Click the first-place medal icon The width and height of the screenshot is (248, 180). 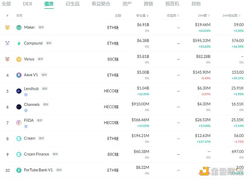point(7,28)
